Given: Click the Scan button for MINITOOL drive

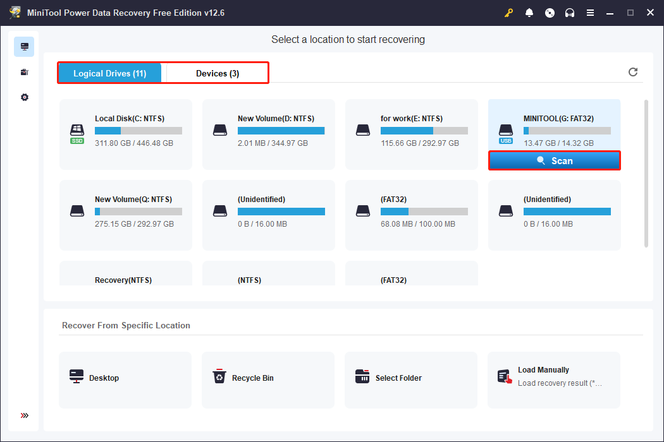Looking at the screenshot, I should point(555,161).
